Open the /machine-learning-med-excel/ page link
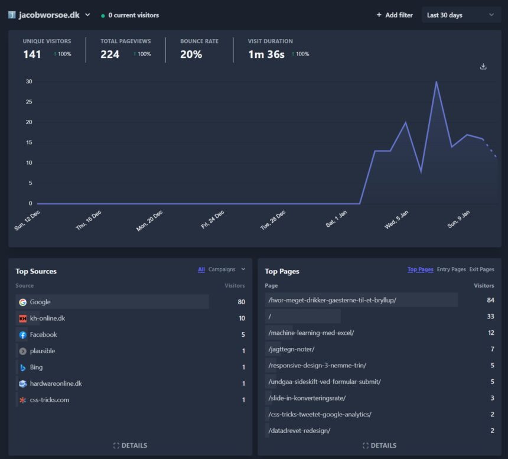The width and height of the screenshot is (508, 459). pyautogui.click(x=311, y=333)
